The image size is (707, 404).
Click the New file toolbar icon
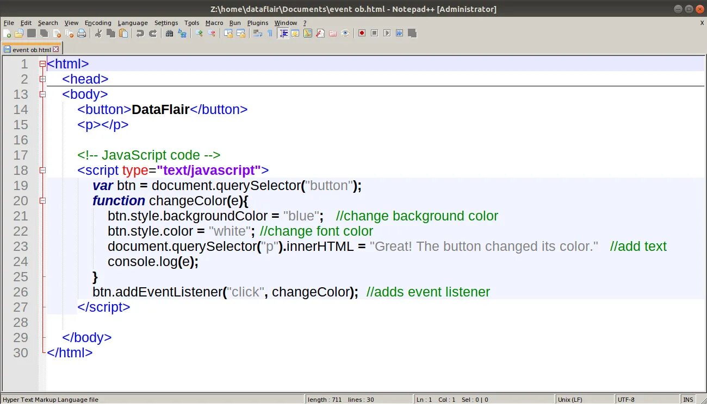click(x=7, y=33)
